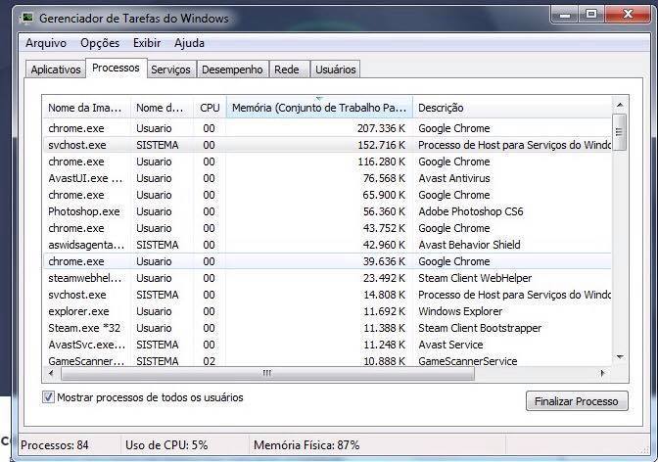Open the Ajuda menu
The height and width of the screenshot is (462, 658).
(x=189, y=43)
